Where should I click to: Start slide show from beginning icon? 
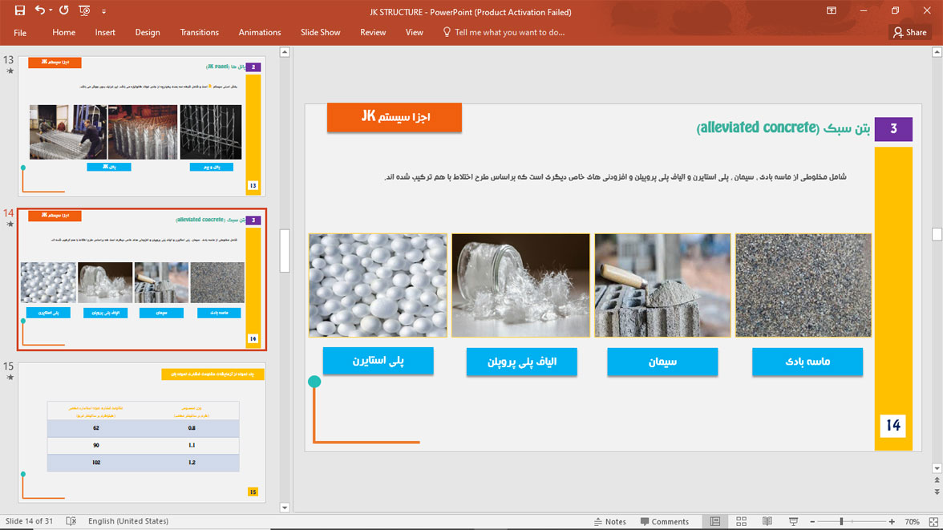tap(84, 10)
